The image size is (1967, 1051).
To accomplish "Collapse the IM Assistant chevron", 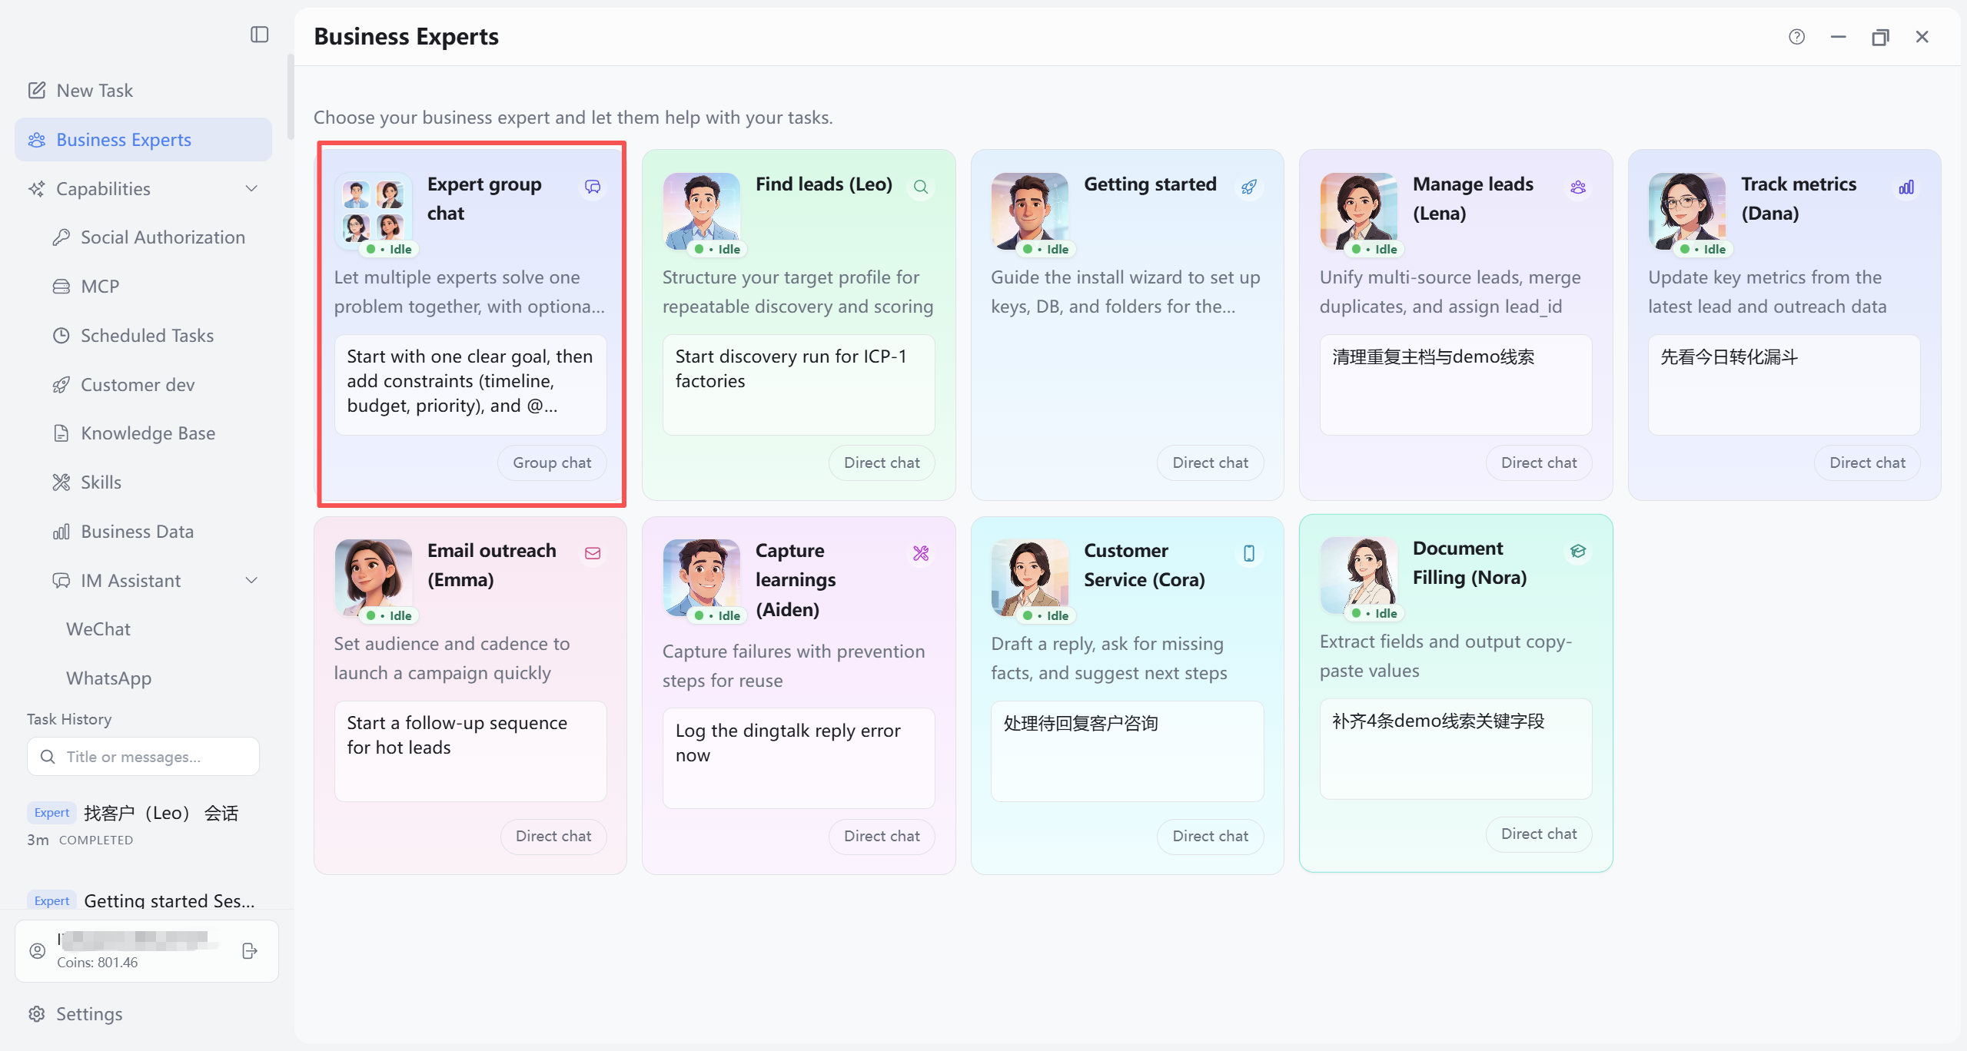I will pos(251,580).
